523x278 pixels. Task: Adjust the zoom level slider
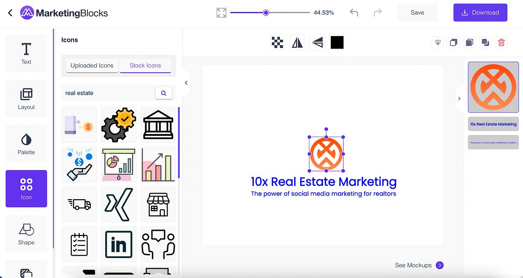tap(266, 13)
